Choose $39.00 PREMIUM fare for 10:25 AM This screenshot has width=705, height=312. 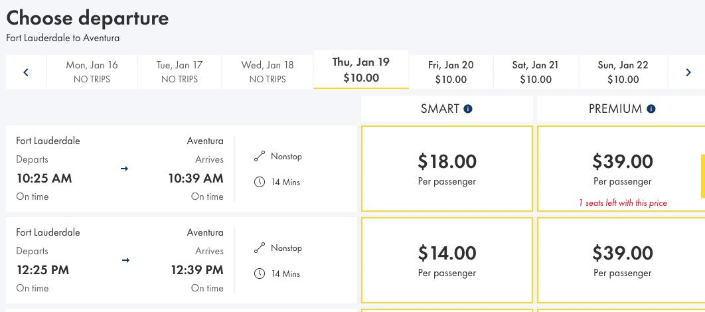pyautogui.click(x=622, y=169)
